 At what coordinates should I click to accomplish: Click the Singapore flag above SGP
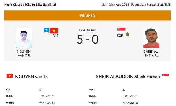pos(121,31)
